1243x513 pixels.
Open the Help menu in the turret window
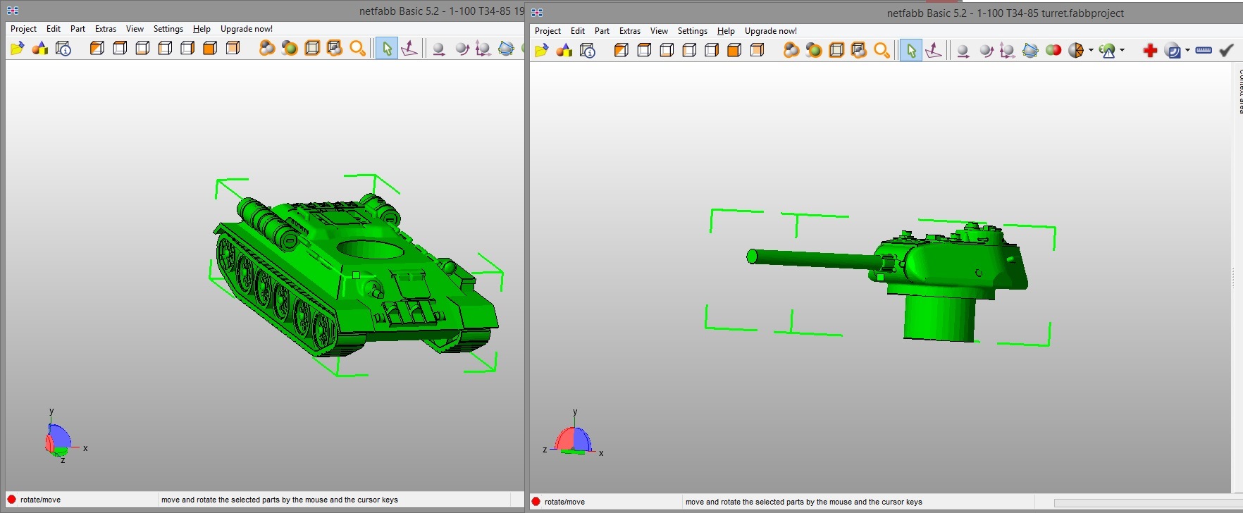(726, 31)
